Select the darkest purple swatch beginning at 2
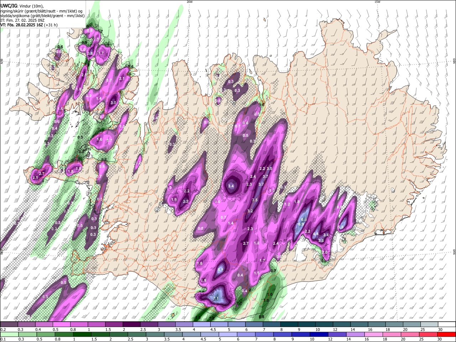 (131, 325)
